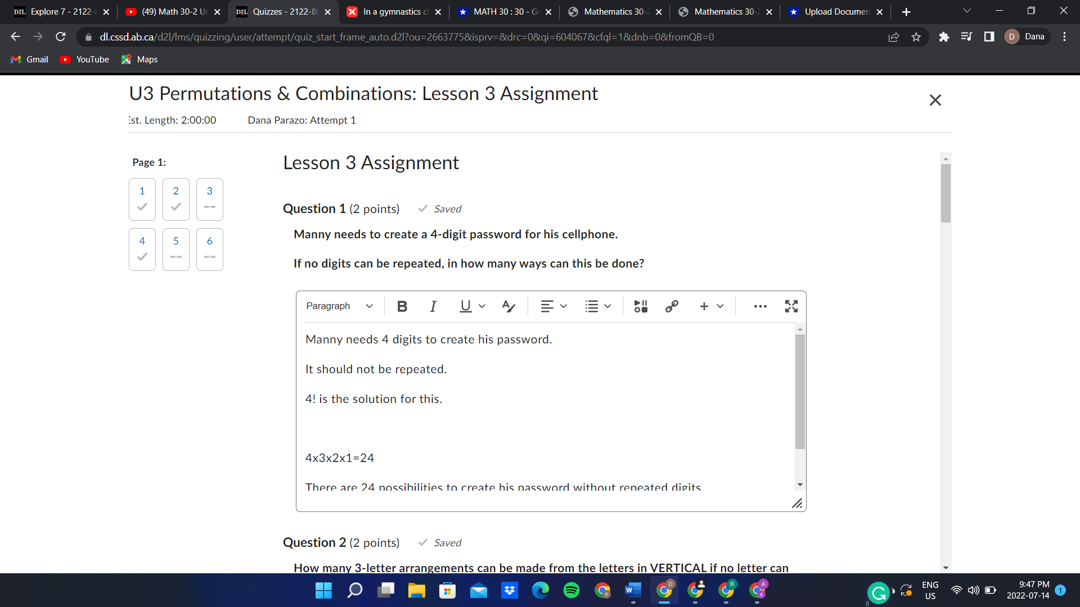
Task: Insert a quicklink in the response
Action: tap(672, 306)
